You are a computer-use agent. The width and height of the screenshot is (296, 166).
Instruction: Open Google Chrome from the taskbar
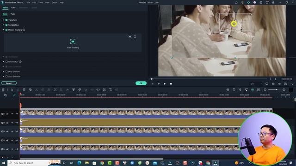(102, 163)
